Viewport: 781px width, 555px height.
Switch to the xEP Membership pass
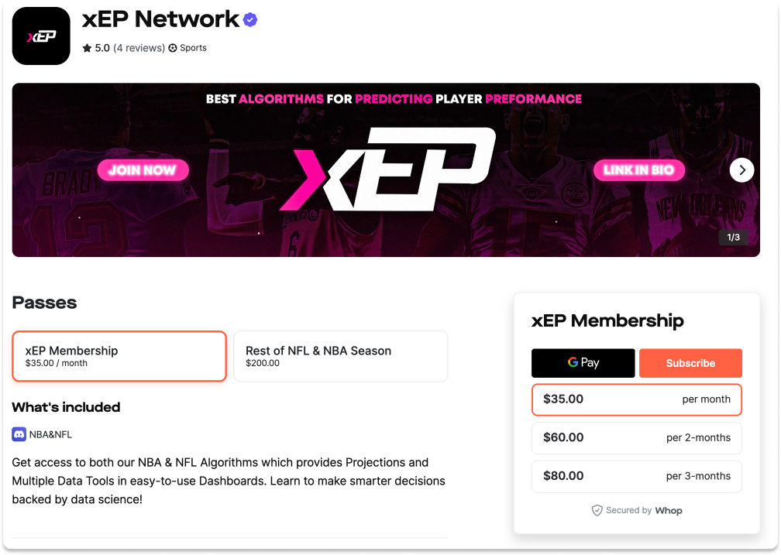119,356
